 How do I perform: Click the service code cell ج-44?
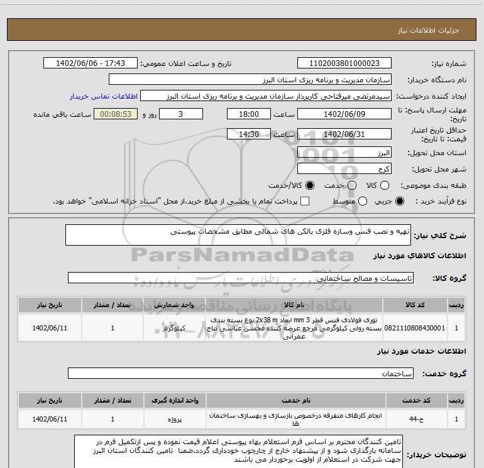click(416, 419)
